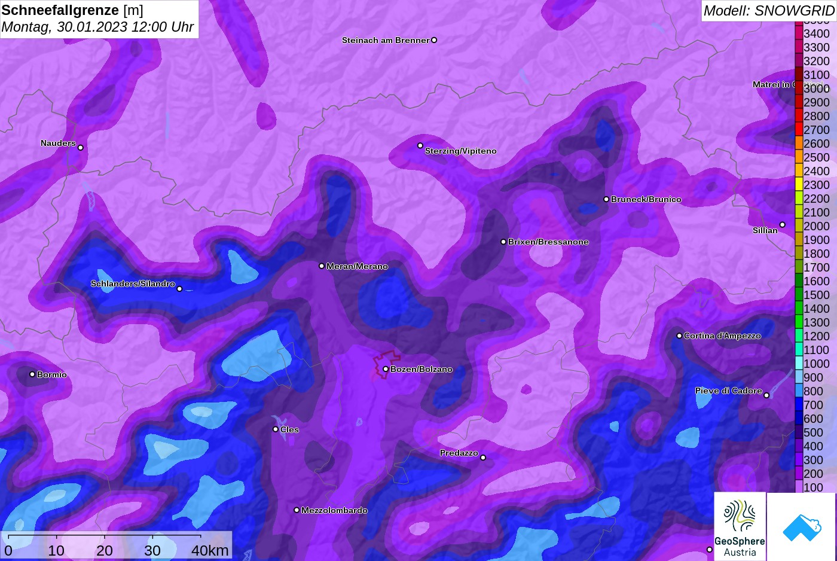Select the Steinach am Brenner marker
Viewport: 837px width, 561px height.
[434, 40]
